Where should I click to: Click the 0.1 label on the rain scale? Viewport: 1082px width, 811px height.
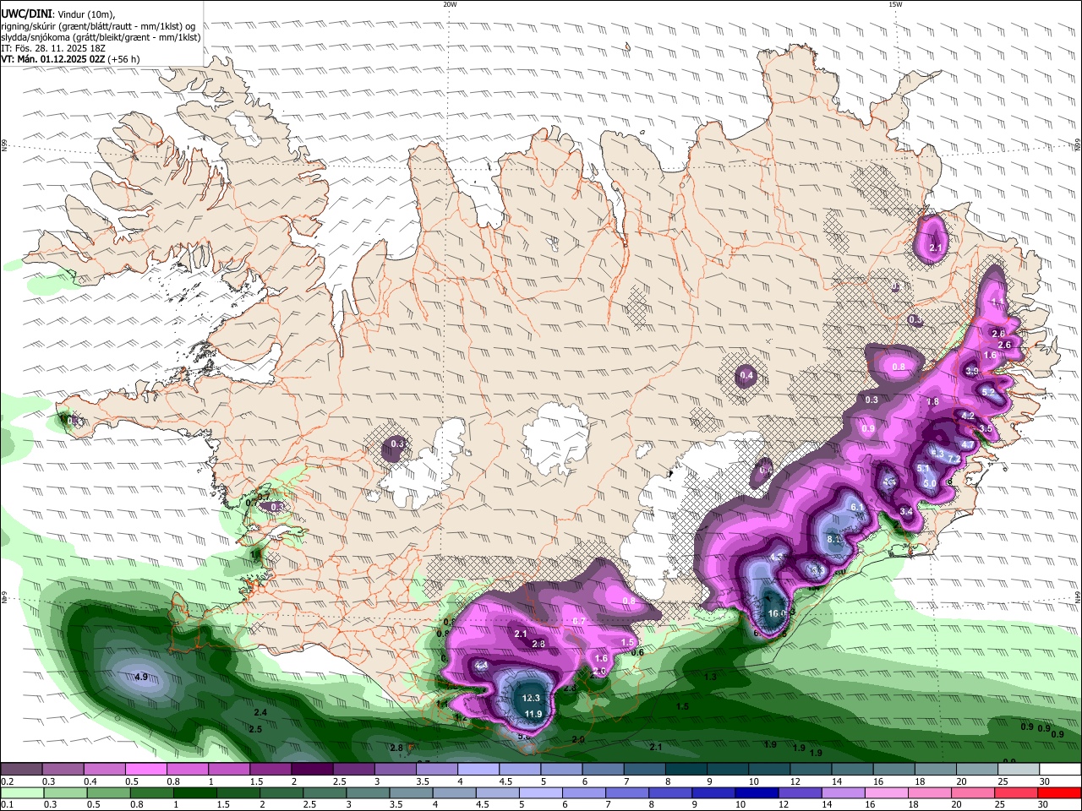pyautogui.click(x=7, y=805)
